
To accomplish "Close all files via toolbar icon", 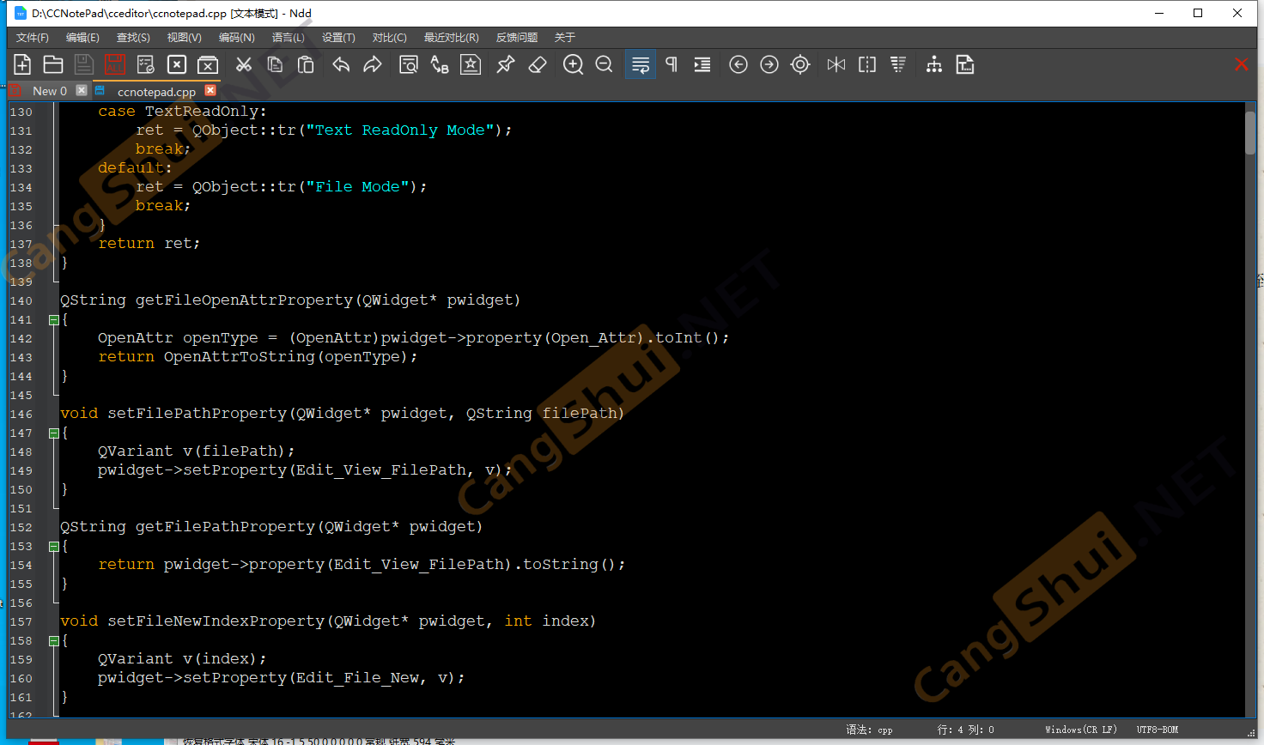I will point(208,64).
